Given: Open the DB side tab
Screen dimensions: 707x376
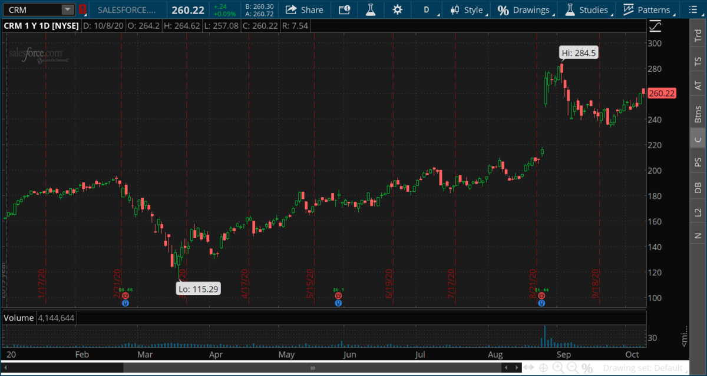Looking at the screenshot, I should [698, 187].
